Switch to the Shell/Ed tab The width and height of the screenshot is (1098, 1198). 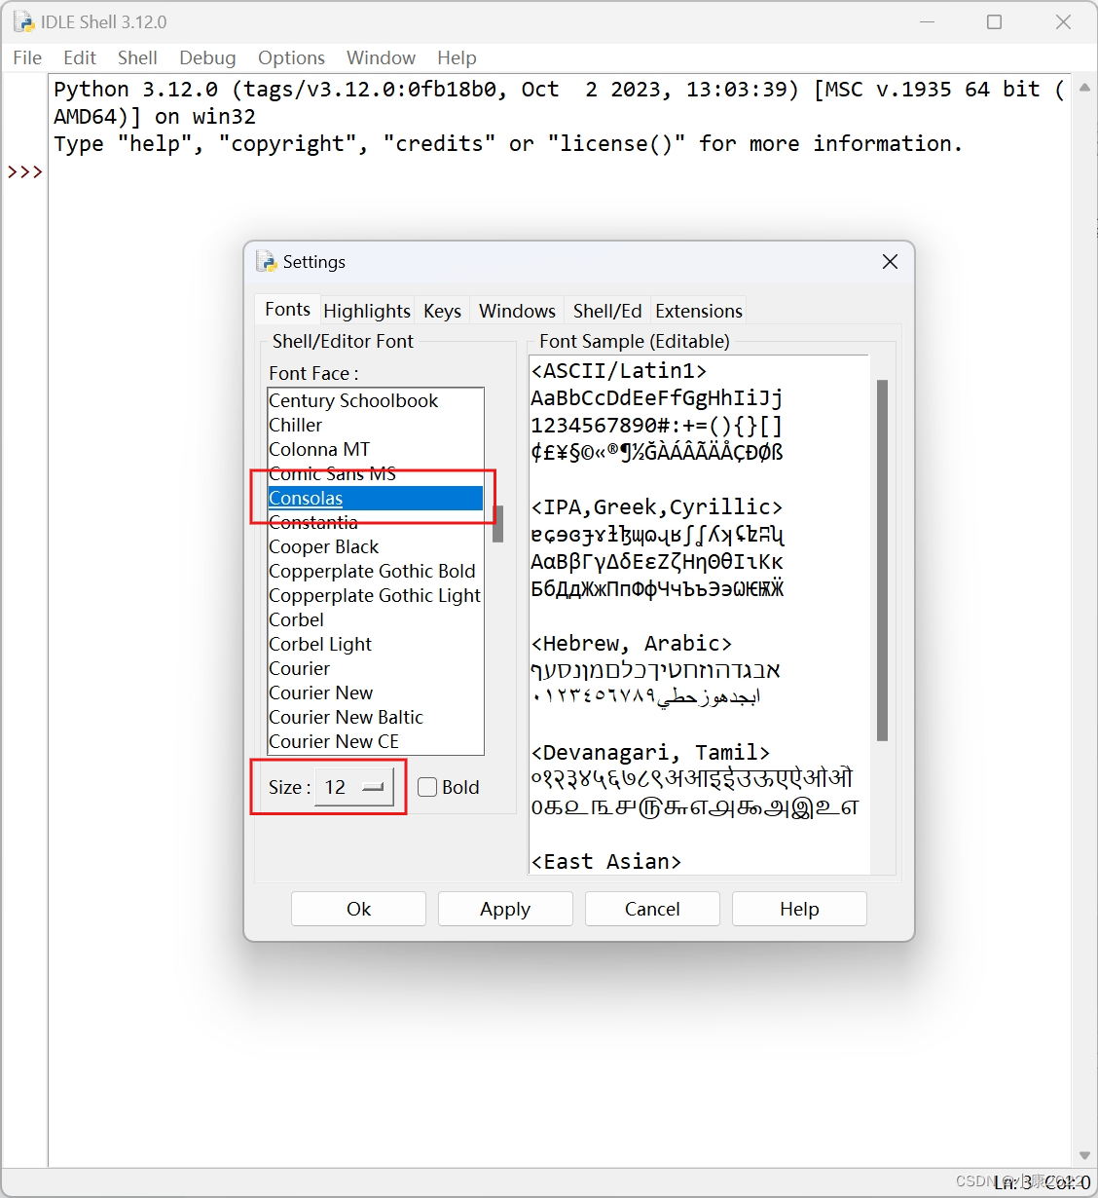[607, 311]
